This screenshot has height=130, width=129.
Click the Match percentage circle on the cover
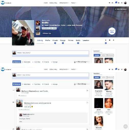click(x=112, y=31)
